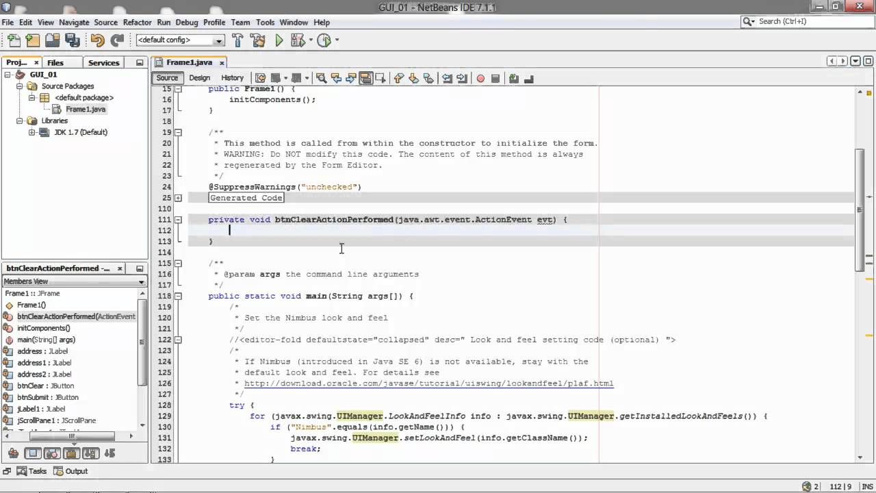Open the Tasks window button
The width and height of the screenshot is (876, 493).
[x=32, y=471]
